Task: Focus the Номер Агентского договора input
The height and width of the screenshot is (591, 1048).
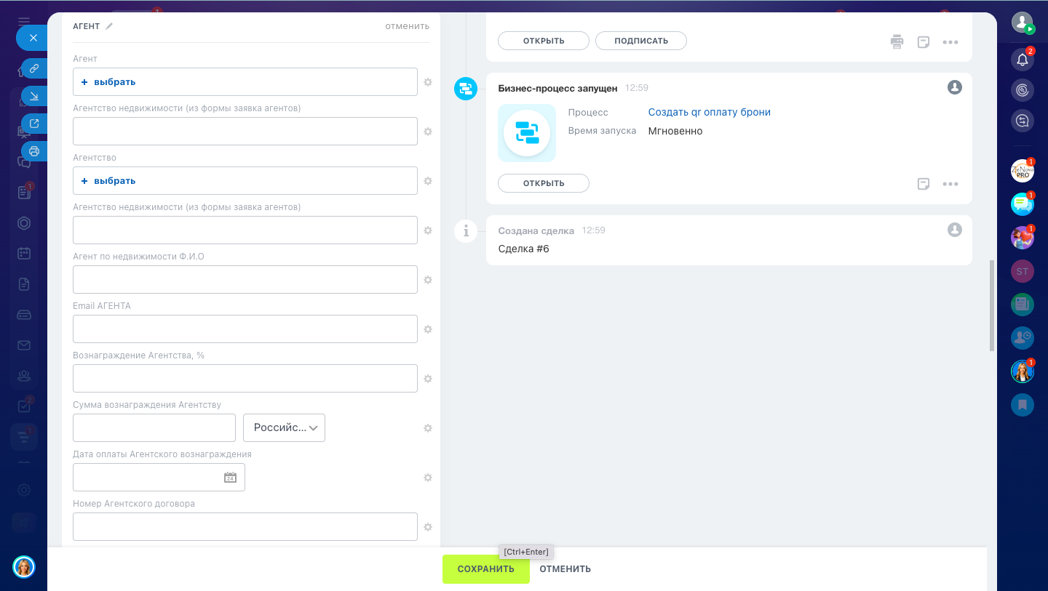Action: point(245,527)
